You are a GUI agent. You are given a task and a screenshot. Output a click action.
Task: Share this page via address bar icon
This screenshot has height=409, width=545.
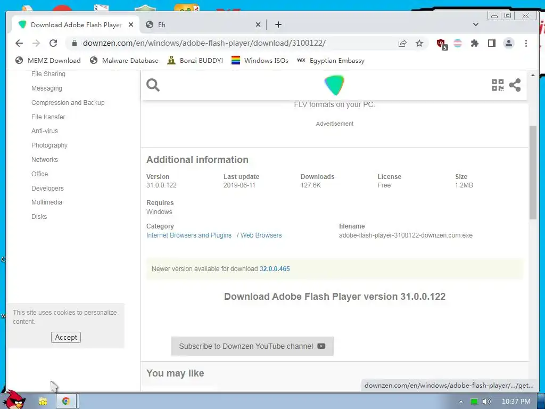click(402, 43)
